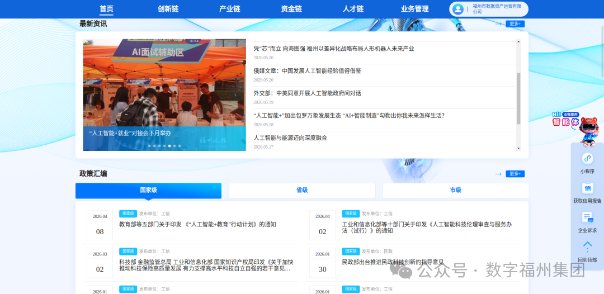Open policy 工业和信息化部等十部门关于印发人工智能科技伦理
Screen dimensions: 604x294
(428, 227)
